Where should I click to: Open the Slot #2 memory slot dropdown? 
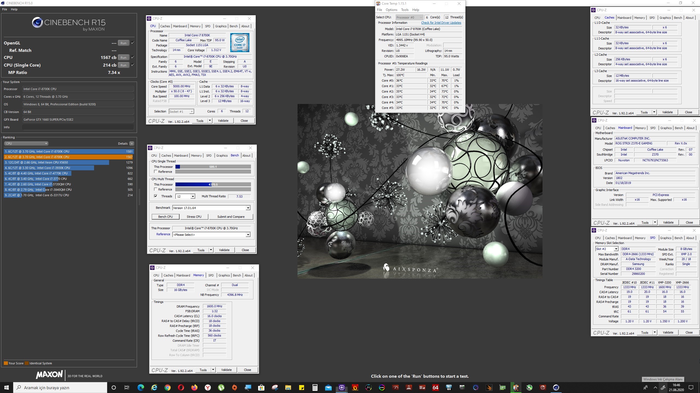(607, 249)
